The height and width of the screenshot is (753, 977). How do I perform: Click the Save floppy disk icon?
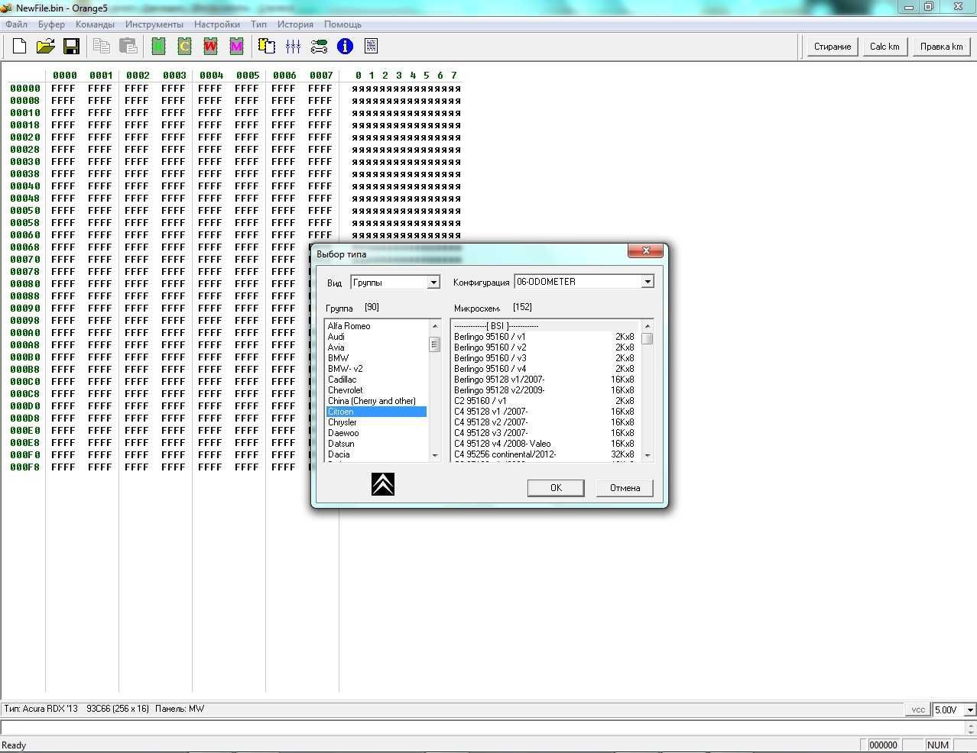click(x=72, y=47)
